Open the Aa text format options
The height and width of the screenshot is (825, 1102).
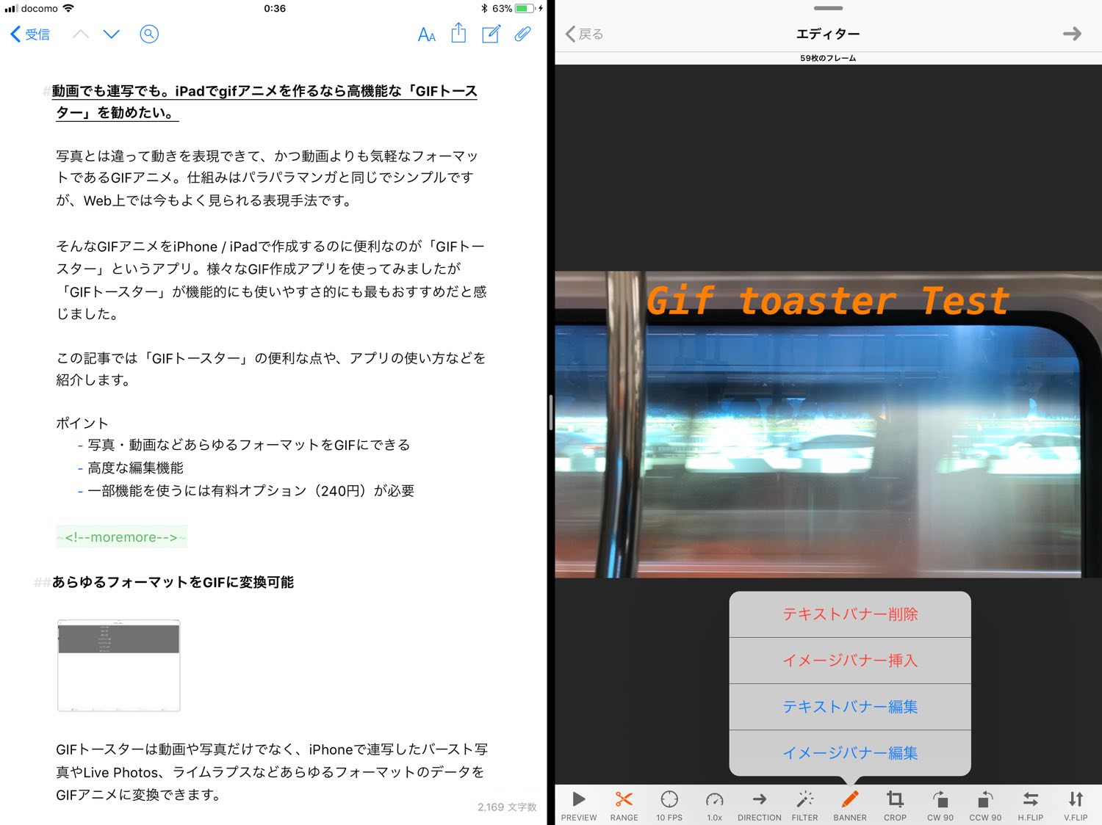coord(426,34)
